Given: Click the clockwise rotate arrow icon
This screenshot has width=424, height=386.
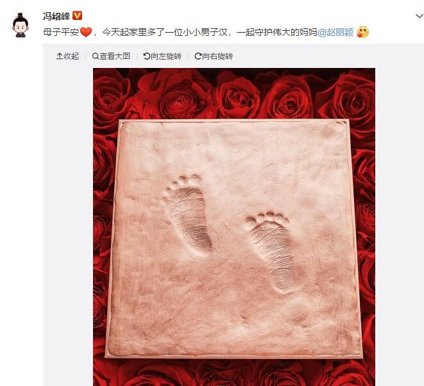Looking at the screenshot, I should click(x=198, y=56).
